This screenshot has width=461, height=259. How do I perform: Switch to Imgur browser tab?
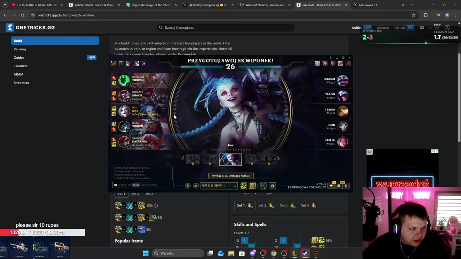151,5
